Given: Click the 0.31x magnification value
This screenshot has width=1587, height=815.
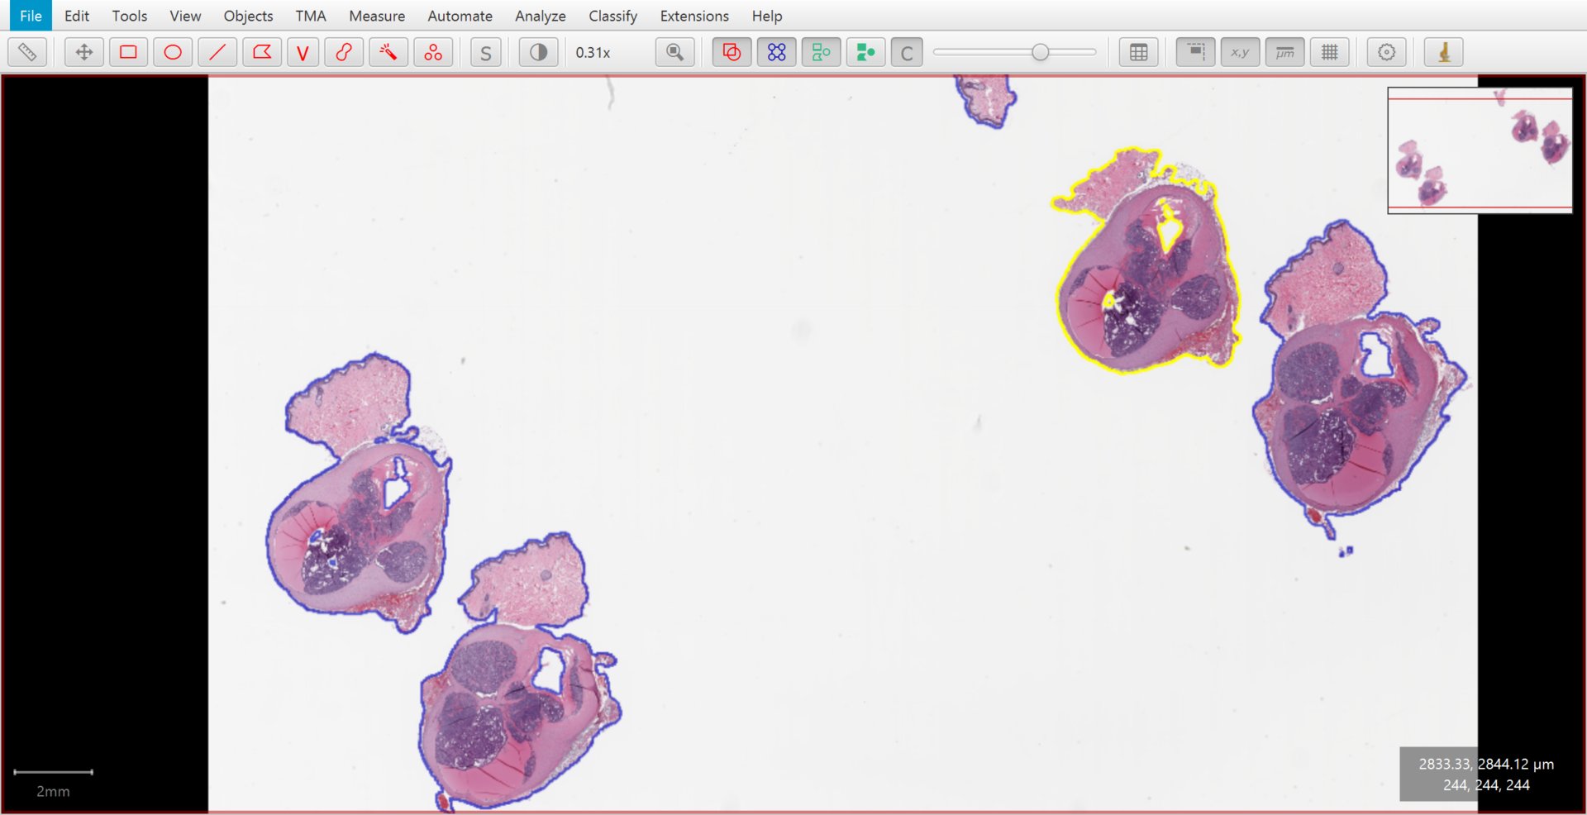Looking at the screenshot, I should (x=593, y=52).
